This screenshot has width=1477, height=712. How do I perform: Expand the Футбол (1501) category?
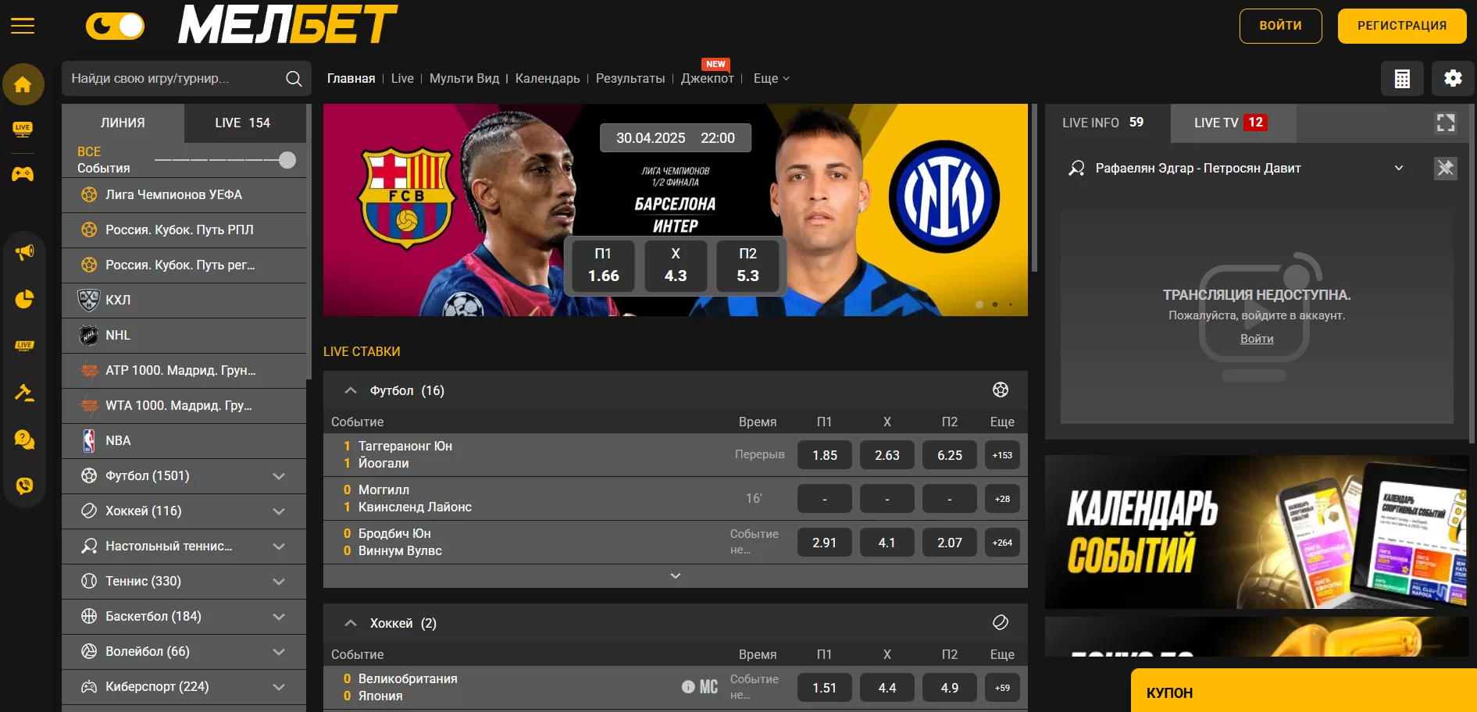(x=279, y=476)
